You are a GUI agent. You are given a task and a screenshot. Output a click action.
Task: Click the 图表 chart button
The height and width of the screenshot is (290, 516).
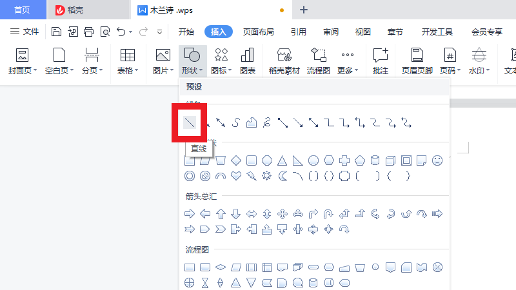coord(248,61)
